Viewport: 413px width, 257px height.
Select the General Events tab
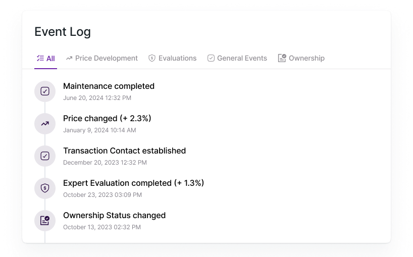pyautogui.click(x=237, y=58)
